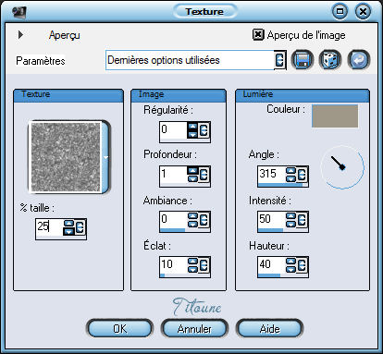Decrease the Hauteur value
Image resolution: width=383 pixels, height=354 pixels.
291,269
